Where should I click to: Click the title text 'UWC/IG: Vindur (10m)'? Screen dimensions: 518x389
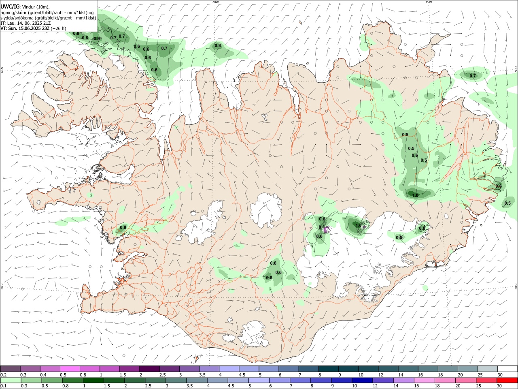tap(25, 6)
